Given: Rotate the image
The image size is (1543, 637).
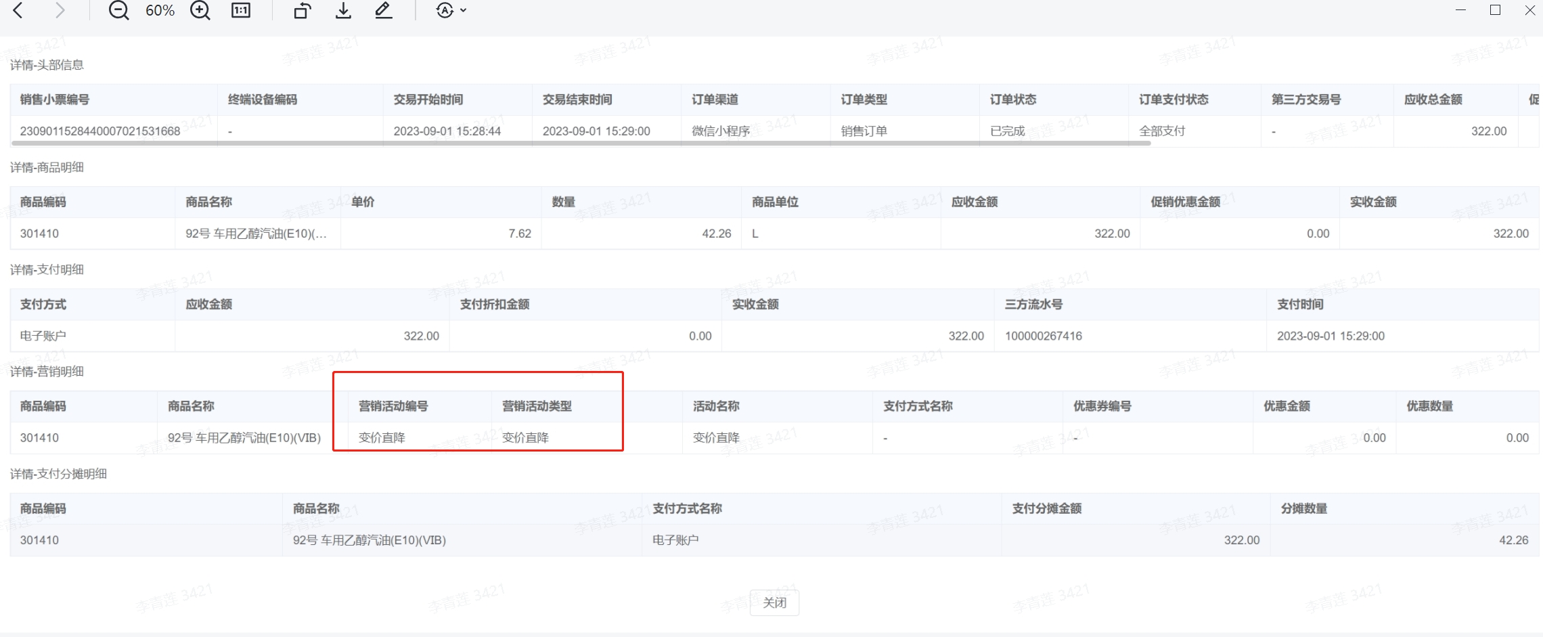Looking at the screenshot, I should pos(302,10).
